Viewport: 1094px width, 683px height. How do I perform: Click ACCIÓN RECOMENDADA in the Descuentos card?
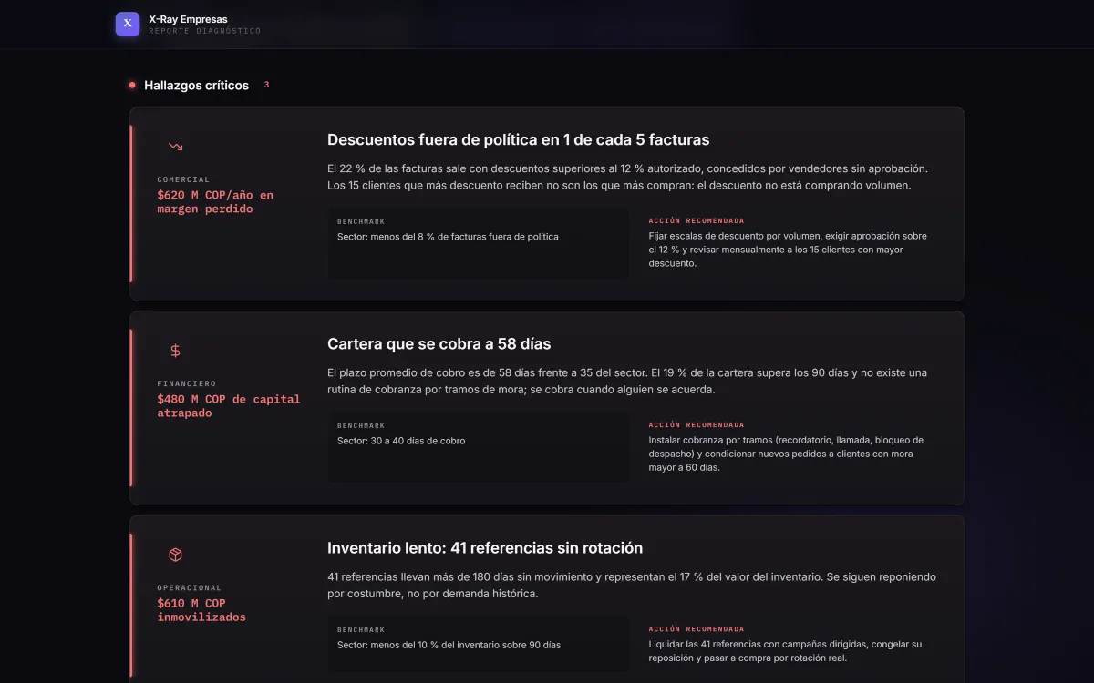click(x=697, y=221)
